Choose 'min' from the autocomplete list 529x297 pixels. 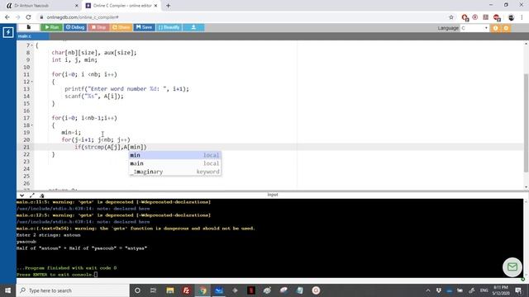click(175, 155)
